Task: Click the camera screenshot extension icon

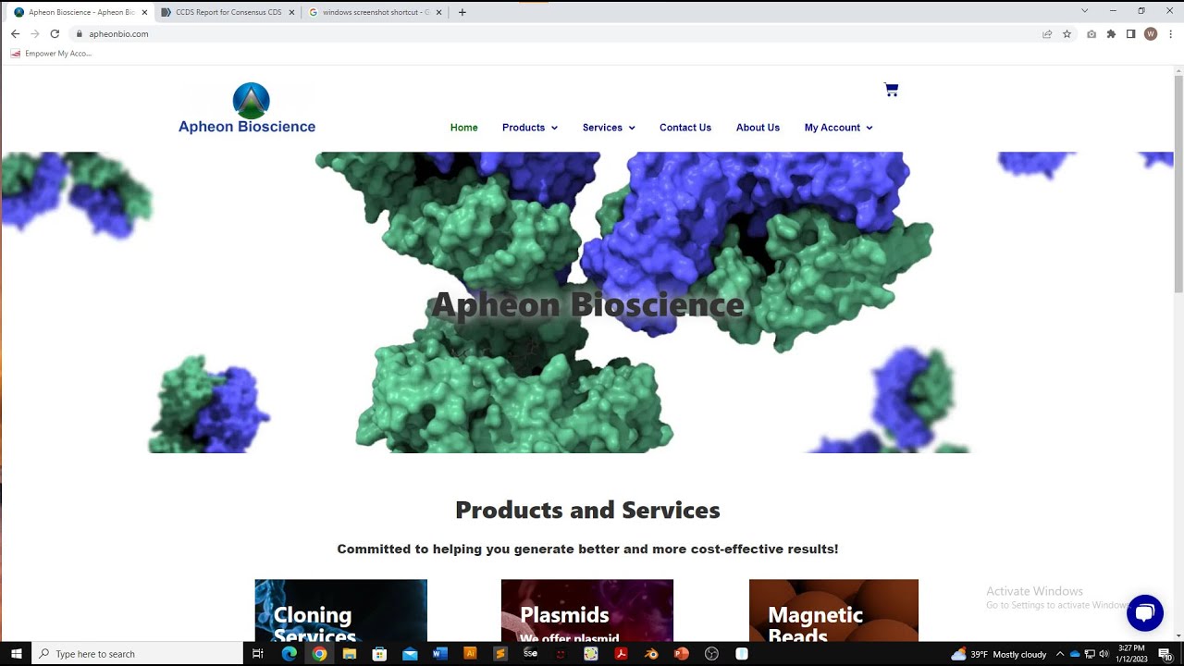Action: tap(1091, 33)
